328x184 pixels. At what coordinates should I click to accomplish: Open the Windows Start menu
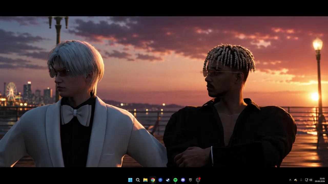(x=130, y=180)
